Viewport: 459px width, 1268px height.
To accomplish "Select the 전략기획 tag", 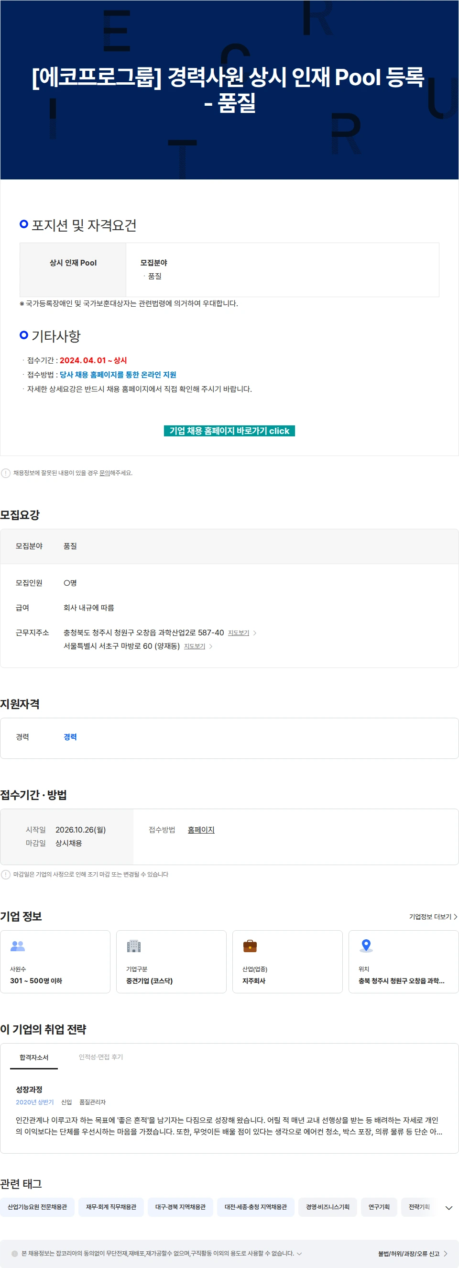I will (419, 1207).
